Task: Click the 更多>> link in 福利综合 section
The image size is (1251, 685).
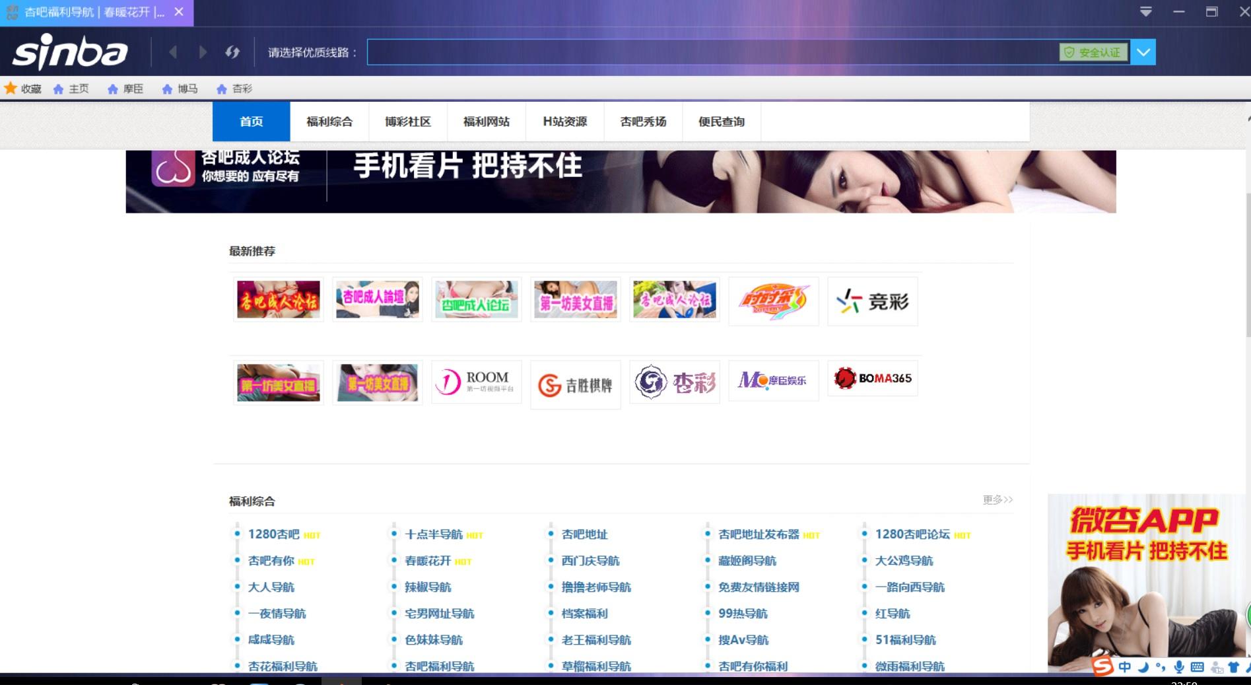Action: (x=997, y=500)
